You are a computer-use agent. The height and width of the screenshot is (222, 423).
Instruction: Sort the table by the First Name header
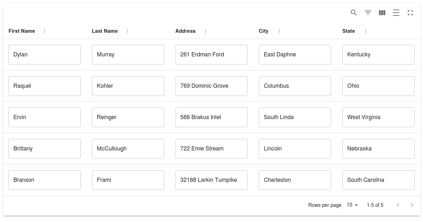(22, 31)
